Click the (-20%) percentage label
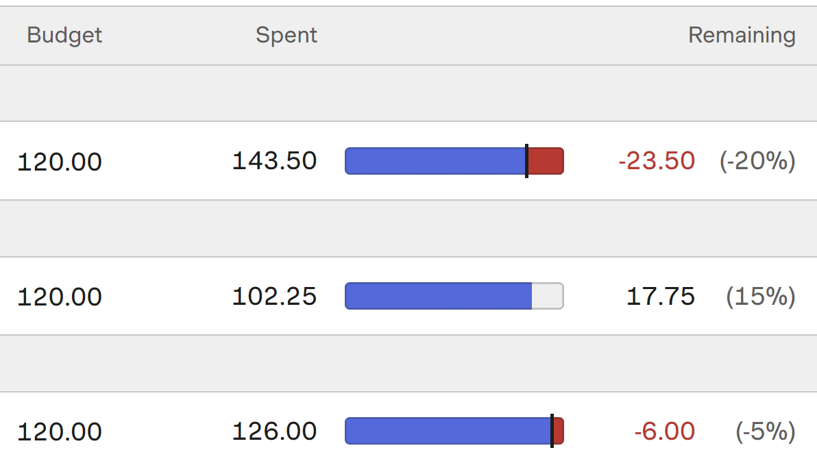Image resolution: width=817 pixels, height=461 pixels. (757, 160)
